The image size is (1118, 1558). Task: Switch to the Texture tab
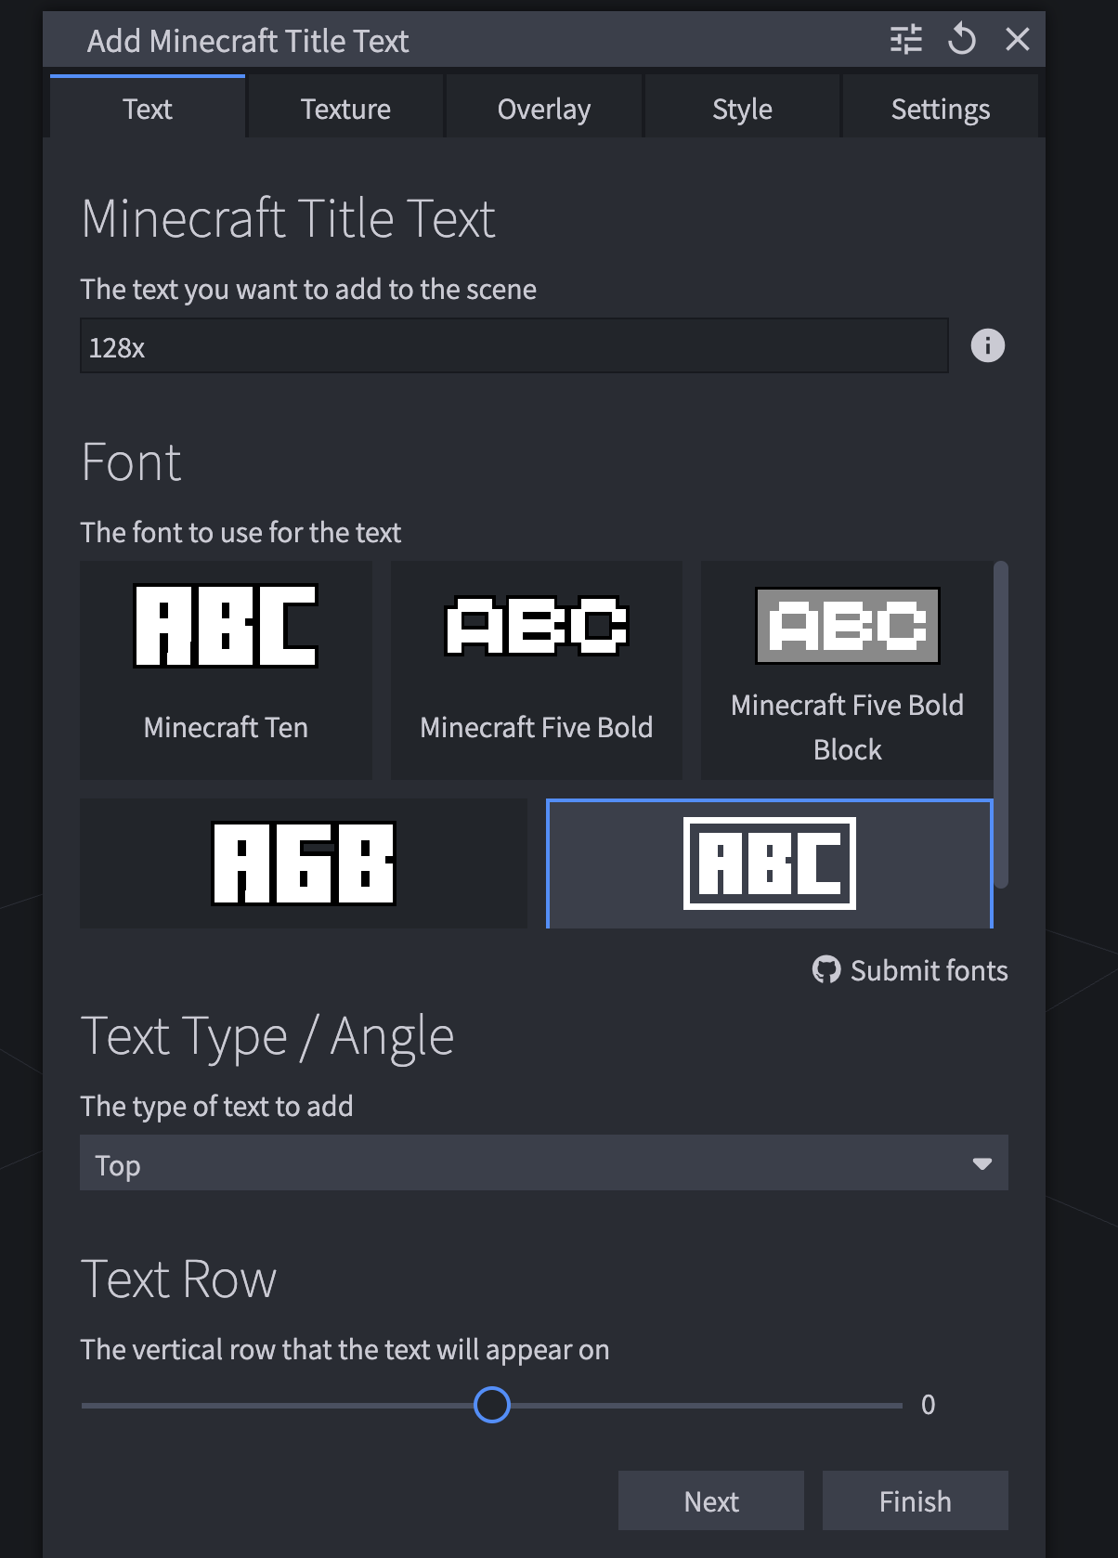(x=345, y=109)
